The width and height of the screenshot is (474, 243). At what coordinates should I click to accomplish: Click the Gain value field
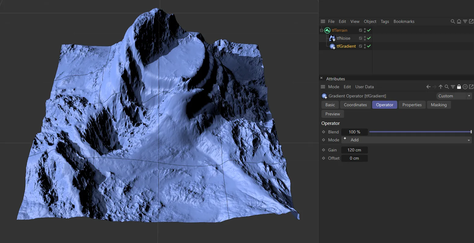click(354, 150)
